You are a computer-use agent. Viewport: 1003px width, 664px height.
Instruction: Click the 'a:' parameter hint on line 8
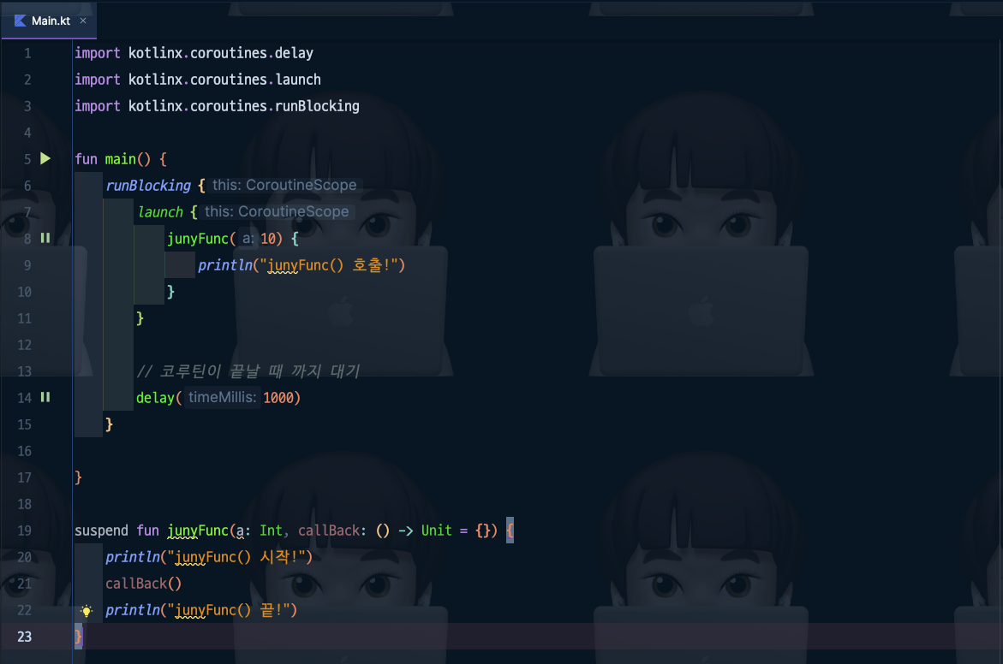coord(248,239)
